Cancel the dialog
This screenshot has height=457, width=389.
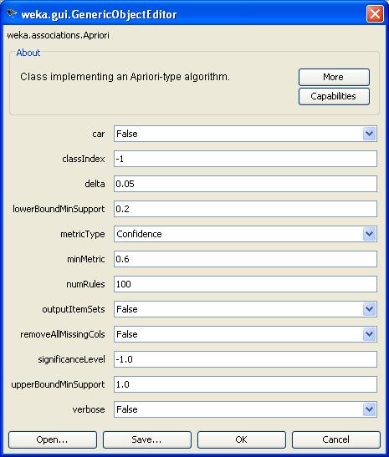point(336,439)
